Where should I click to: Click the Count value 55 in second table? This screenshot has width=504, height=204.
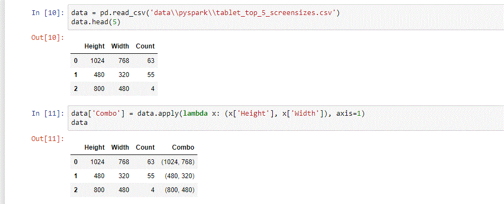coord(151,176)
